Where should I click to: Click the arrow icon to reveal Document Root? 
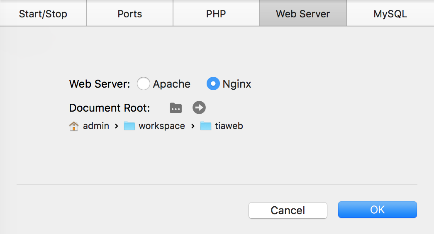(199, 107)
